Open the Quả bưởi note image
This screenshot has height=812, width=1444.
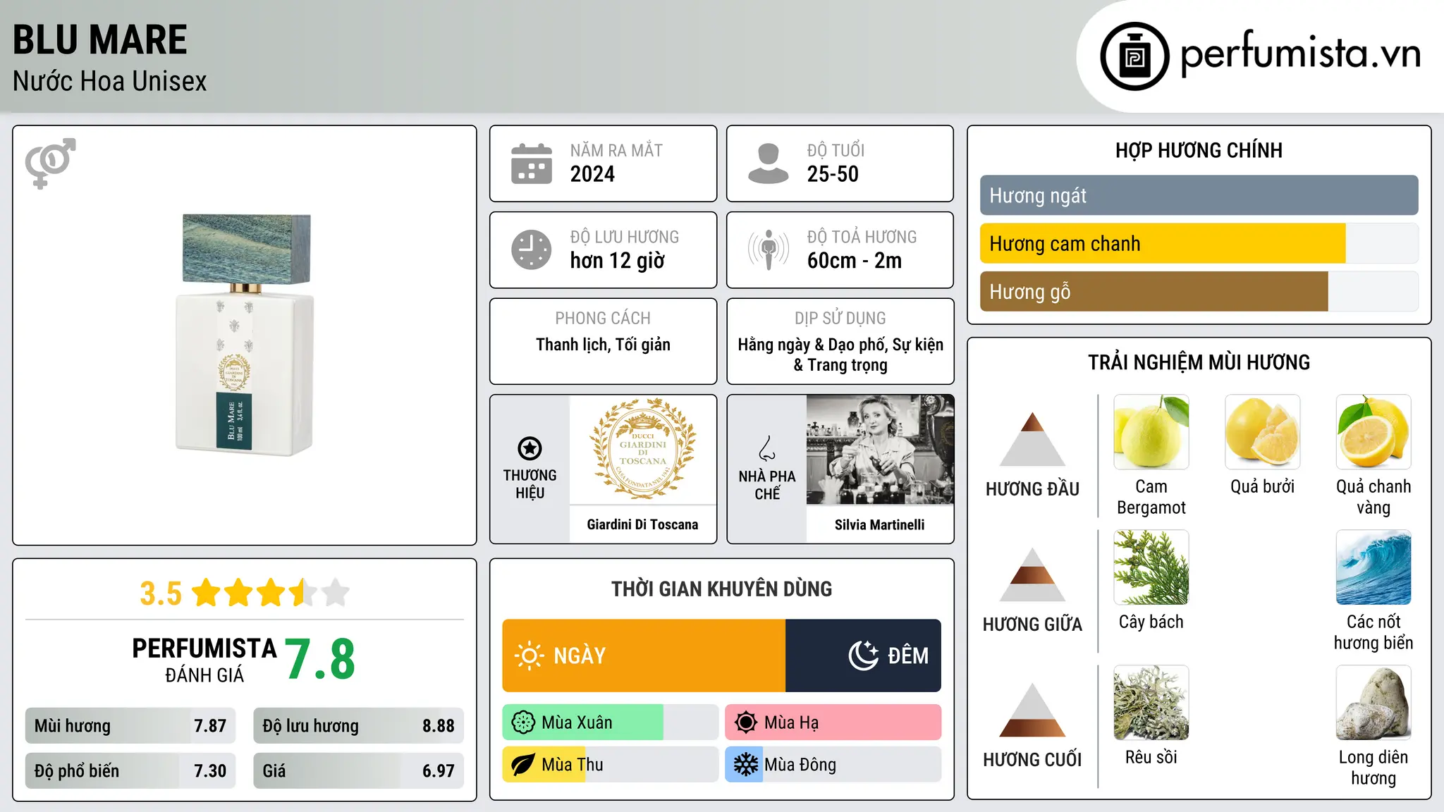point(1262,432)
